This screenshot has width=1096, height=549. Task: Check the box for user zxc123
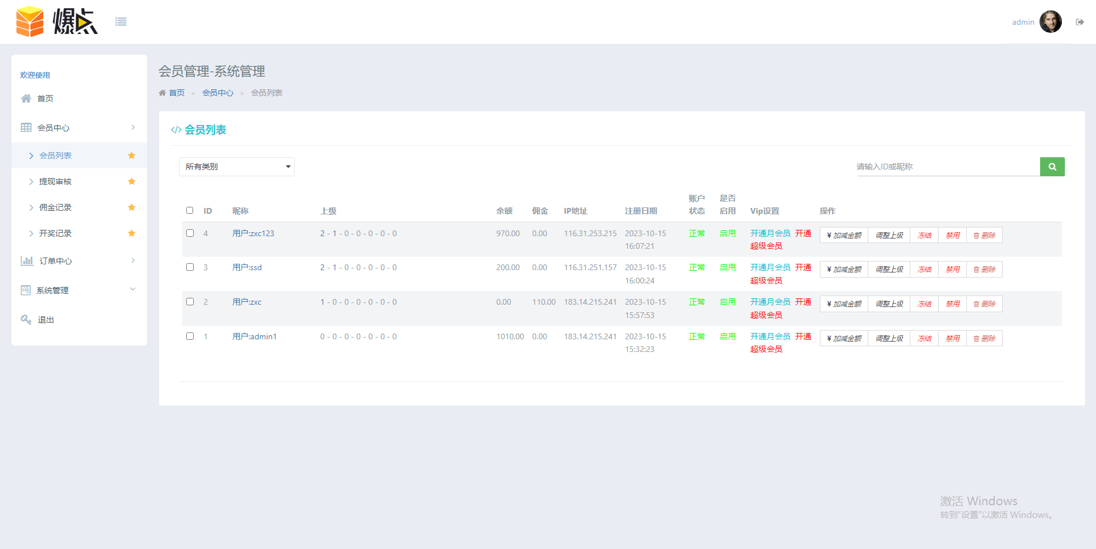190,233
